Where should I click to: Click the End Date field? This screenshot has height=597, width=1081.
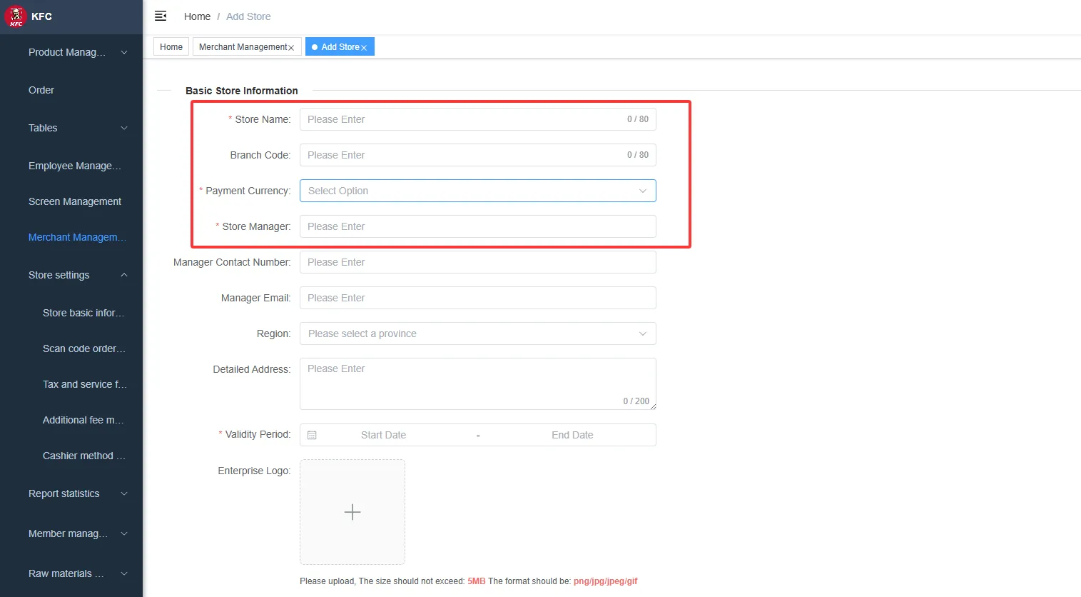(572, 435)
